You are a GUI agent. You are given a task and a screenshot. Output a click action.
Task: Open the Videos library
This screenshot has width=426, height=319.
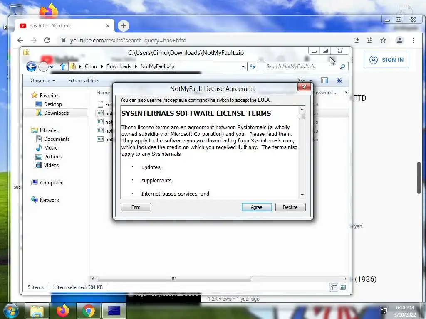(x=51, y=165)
